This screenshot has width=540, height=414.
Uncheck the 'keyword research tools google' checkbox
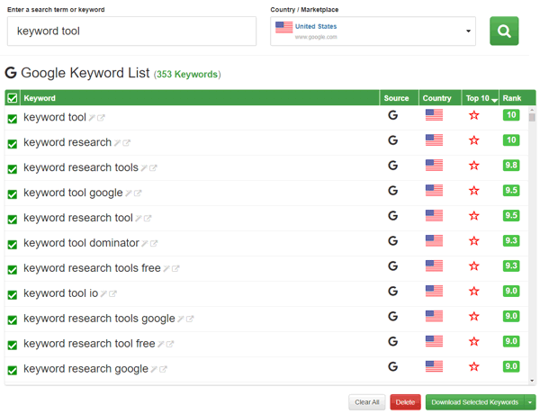pos(13,320)
